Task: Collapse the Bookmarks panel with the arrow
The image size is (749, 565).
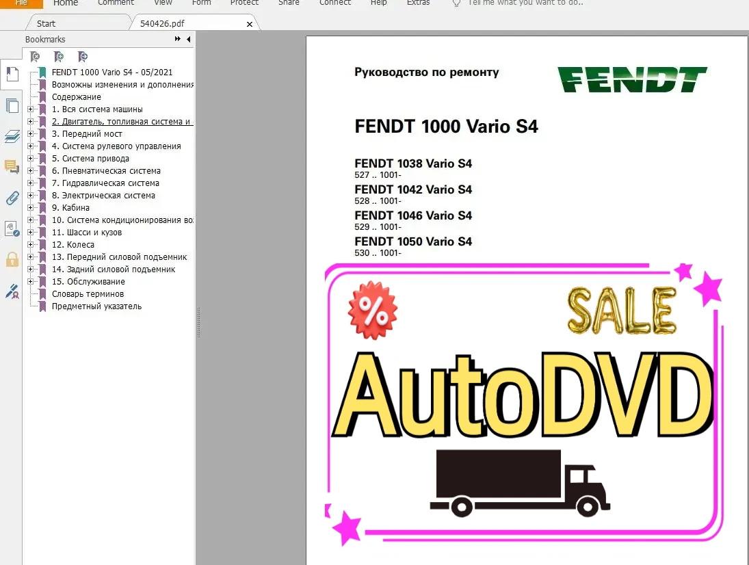Action: 188,40
